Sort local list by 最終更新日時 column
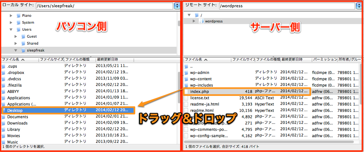 115,59
